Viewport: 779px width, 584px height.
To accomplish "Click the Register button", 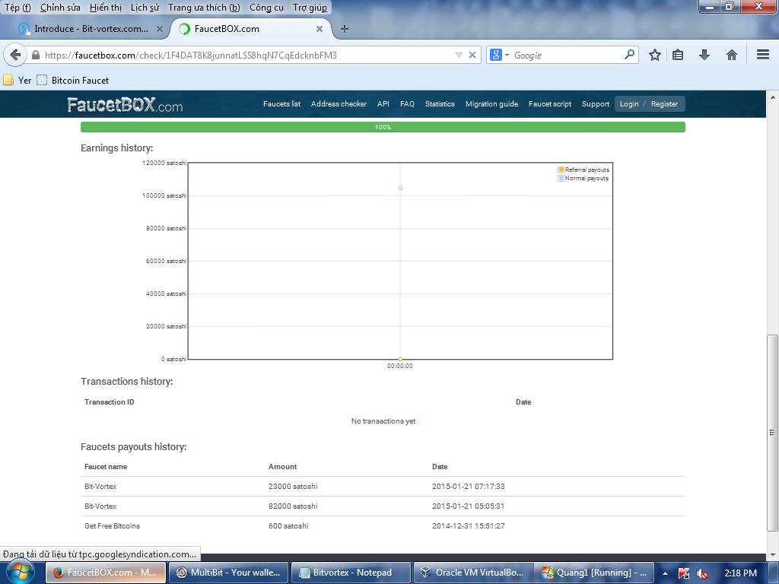I will tap(664, 103).
